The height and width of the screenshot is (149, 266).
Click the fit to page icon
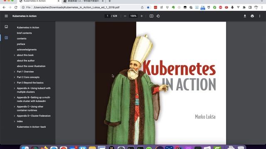click(151, 16)
